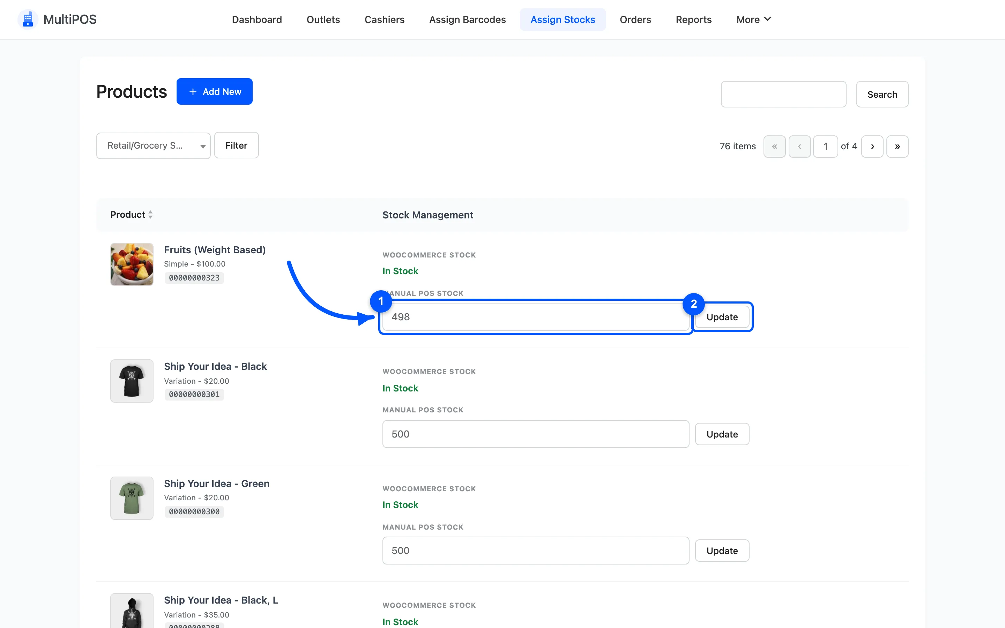This screenshot has height=628, width=1005.
Task: Click the Filter button
Action: point(236,145)
